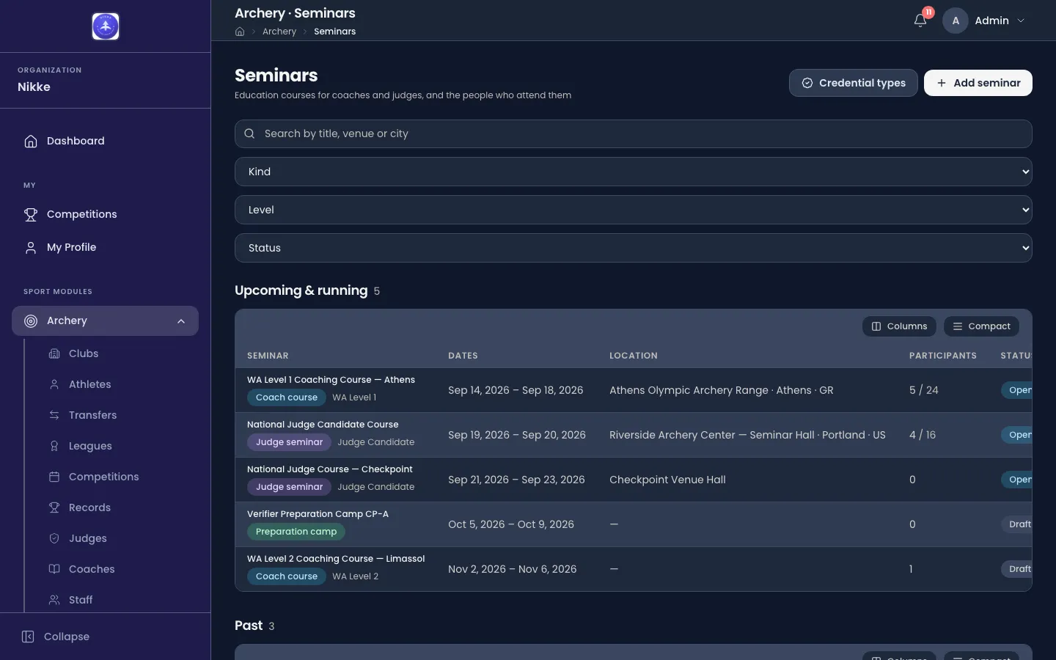Open Credential types
The width and height of the screenshot is (1056, 660).
tap(854, 83)
